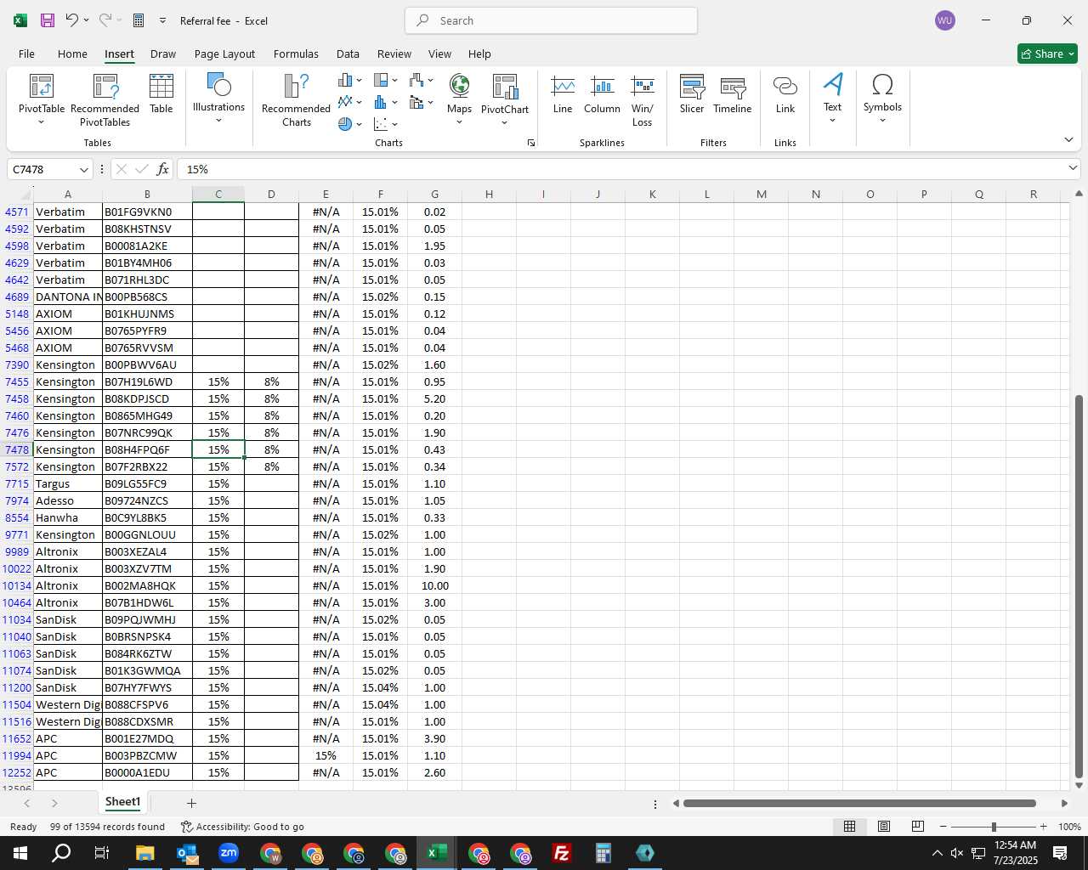
Task: Check accessibility status in status bar
Action: 242,827
